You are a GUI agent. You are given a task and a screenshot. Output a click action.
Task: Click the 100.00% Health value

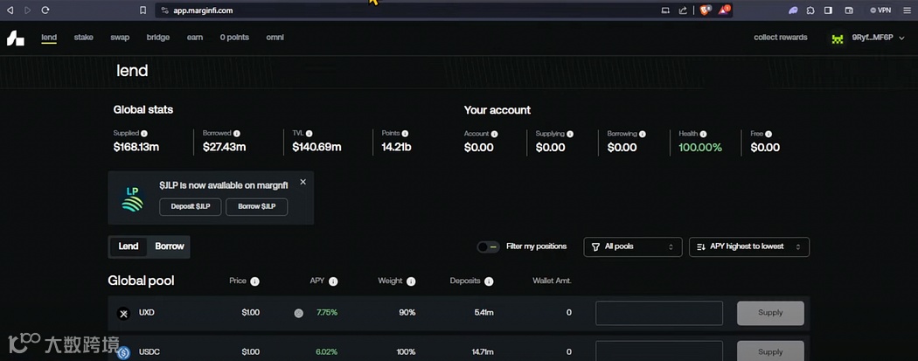[700, 148]
